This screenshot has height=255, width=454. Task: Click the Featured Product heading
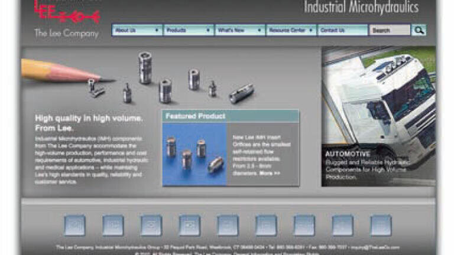195,116
